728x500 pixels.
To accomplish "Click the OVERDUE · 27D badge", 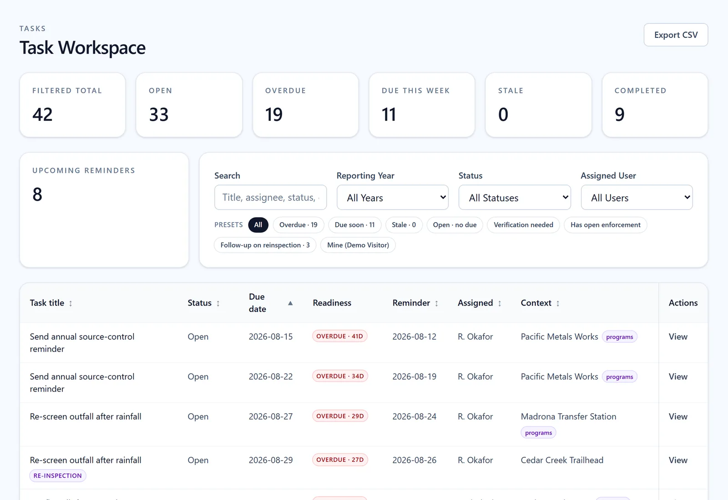I will pyautogui.click(x=340, y=460).
